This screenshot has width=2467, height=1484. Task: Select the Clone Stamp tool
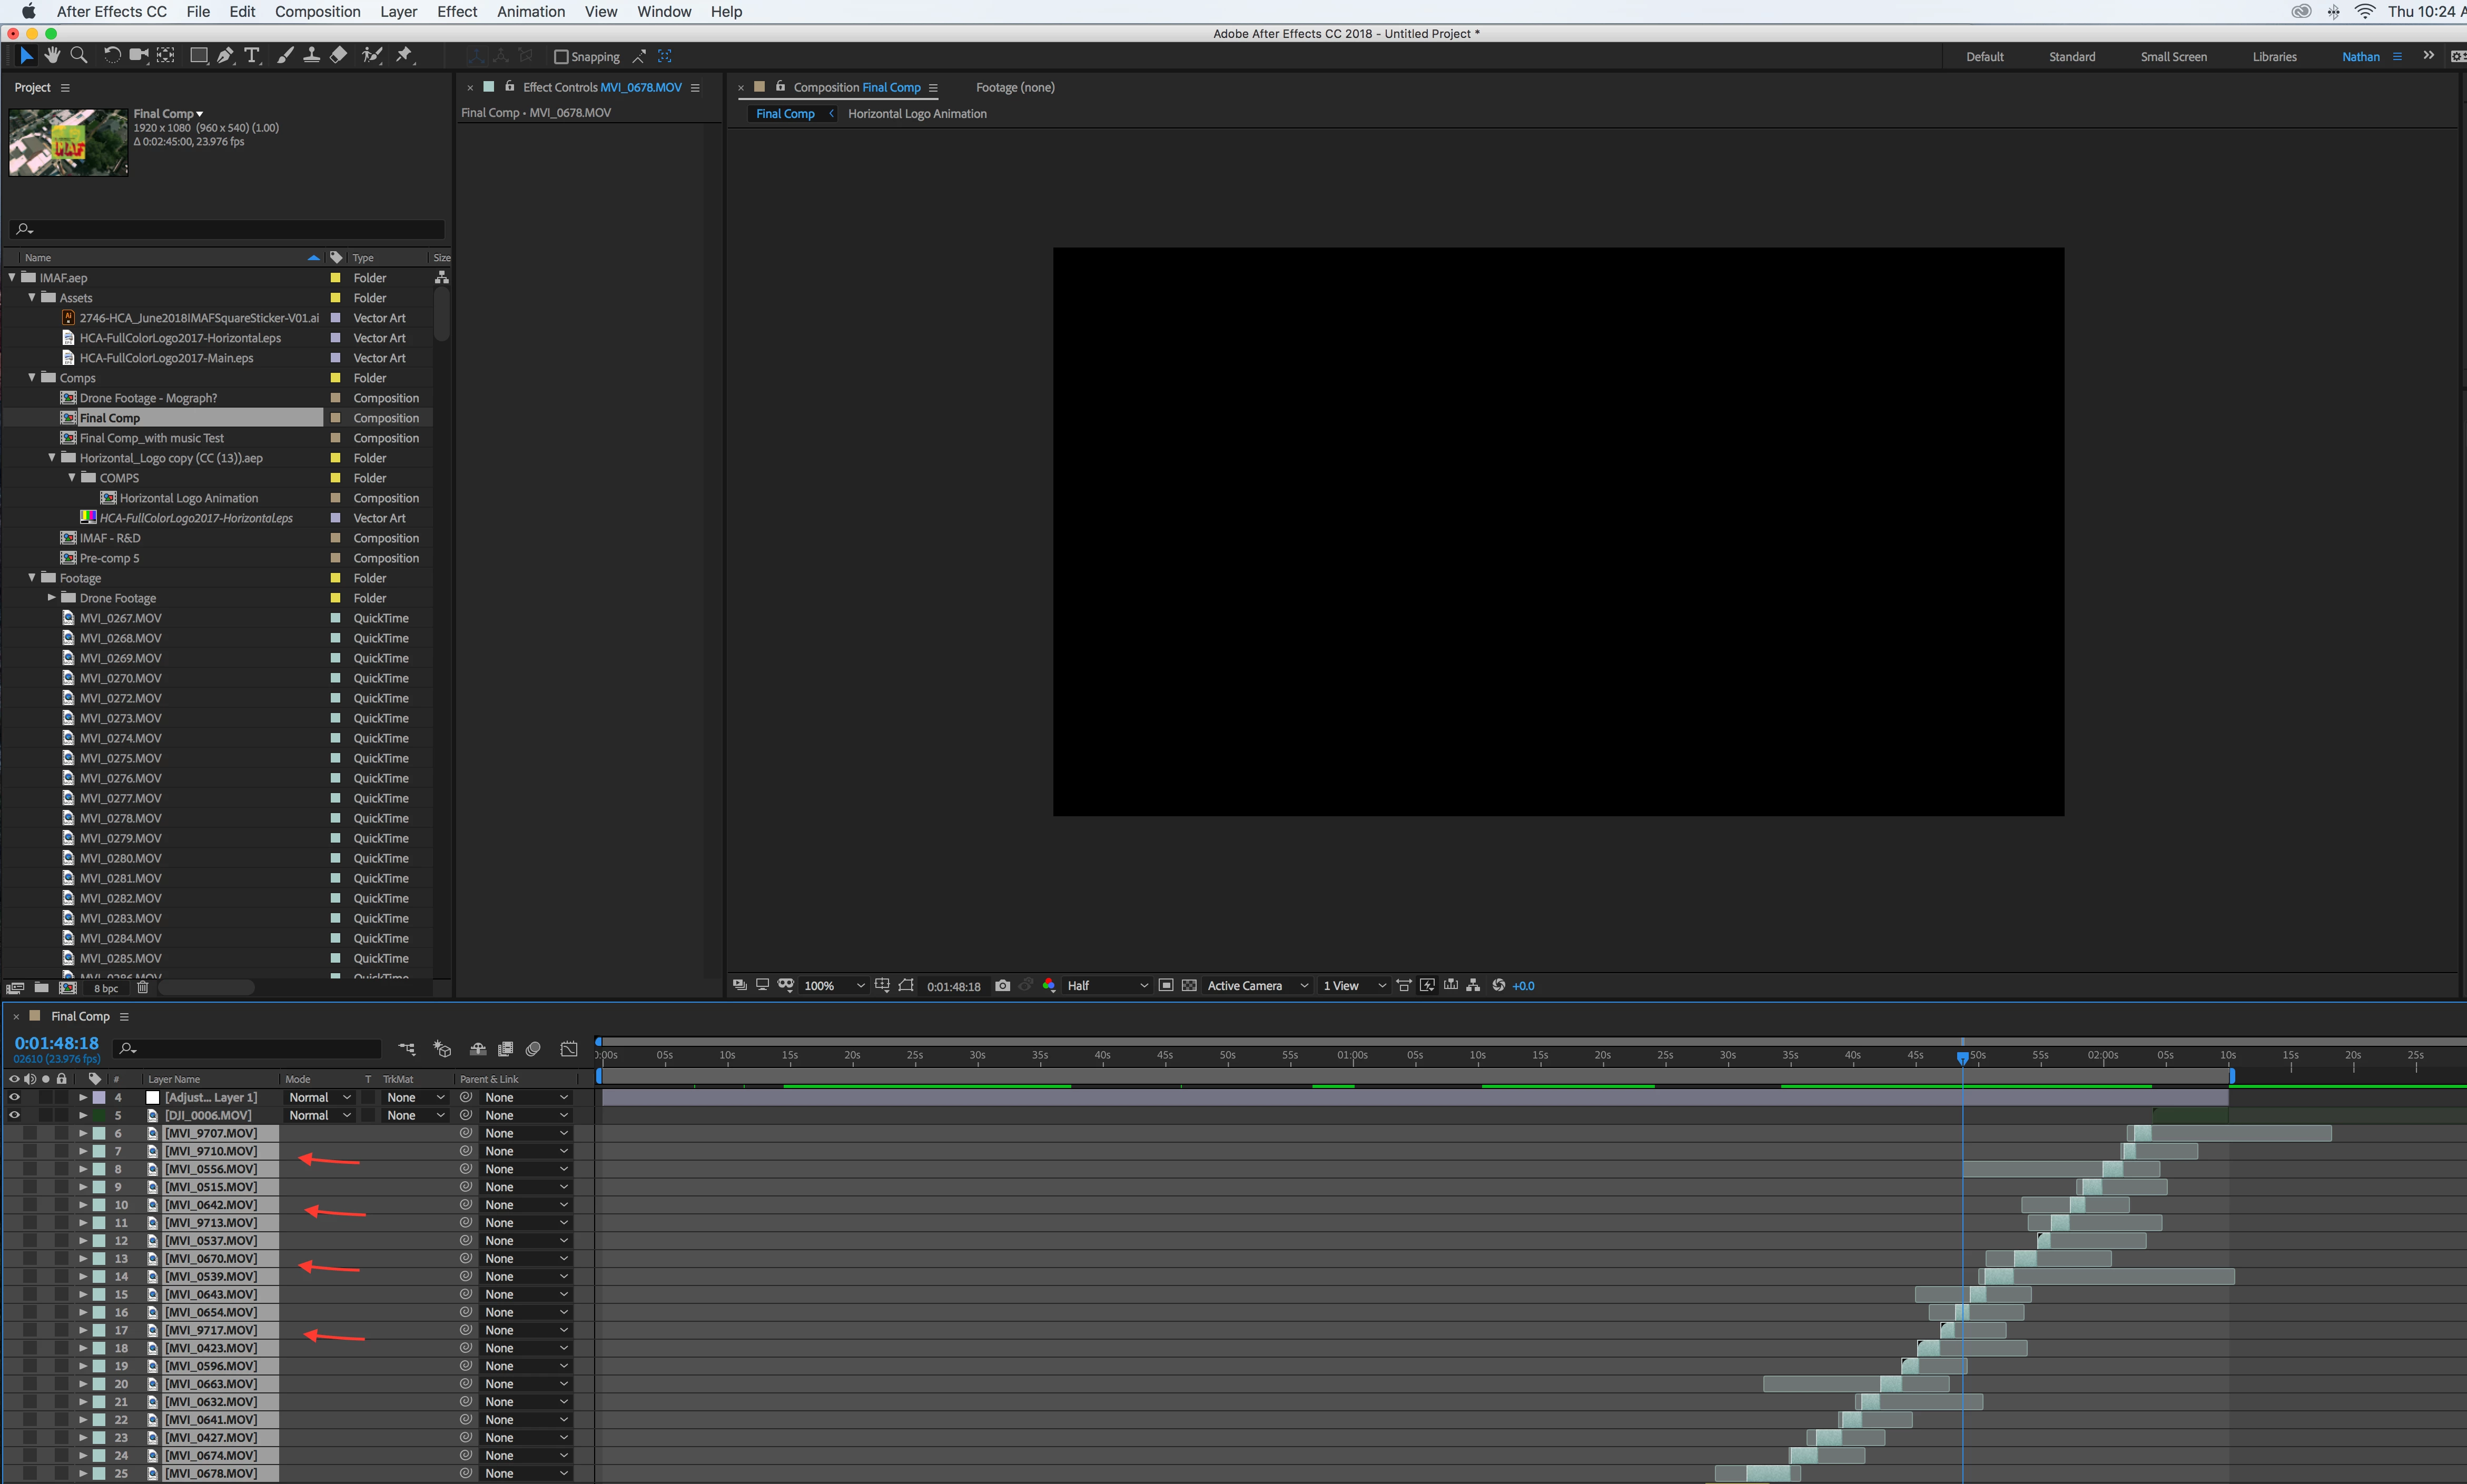[312, 56]
